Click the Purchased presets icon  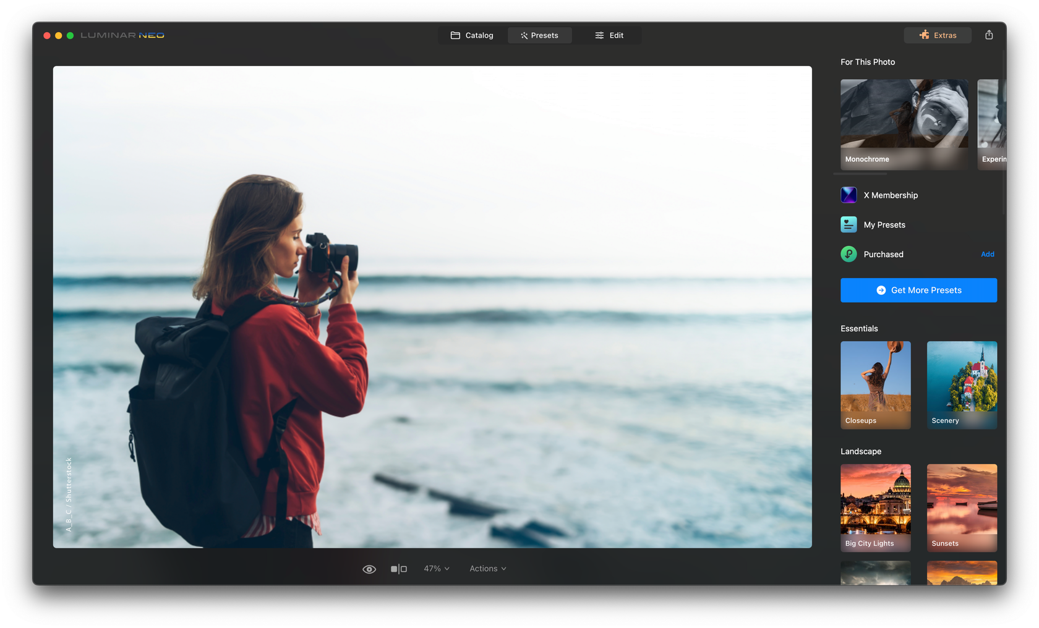(x=848, y=254)
